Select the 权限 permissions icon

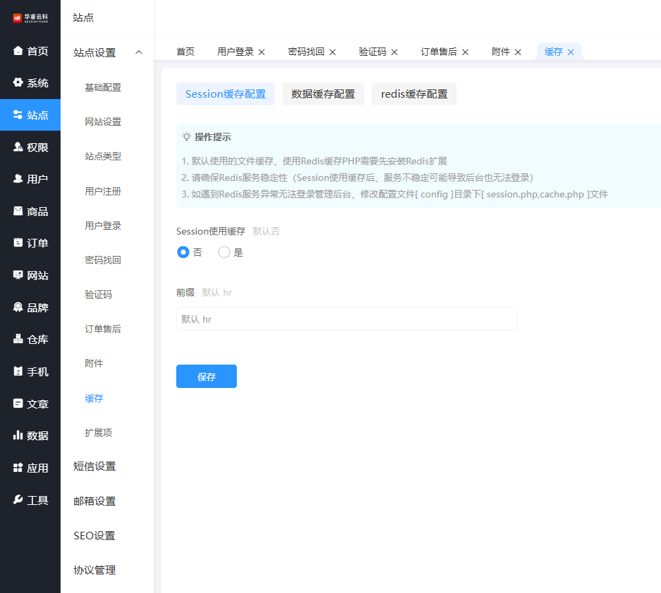tap(18, 147)
